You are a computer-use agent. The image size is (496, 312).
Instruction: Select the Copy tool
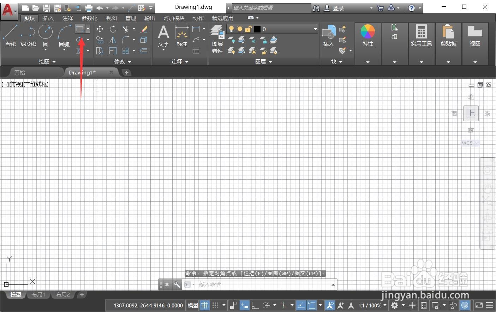100,40
